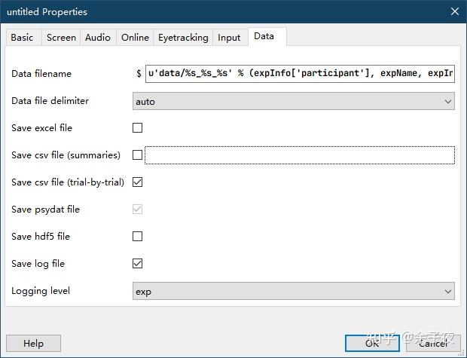Open the Eyetracking tab
This screenshot has width=467, height=358.
click(184, 38)
